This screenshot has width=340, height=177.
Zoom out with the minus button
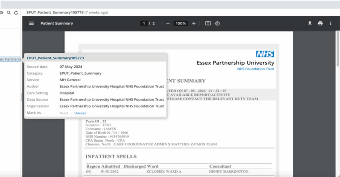point(168,23)
